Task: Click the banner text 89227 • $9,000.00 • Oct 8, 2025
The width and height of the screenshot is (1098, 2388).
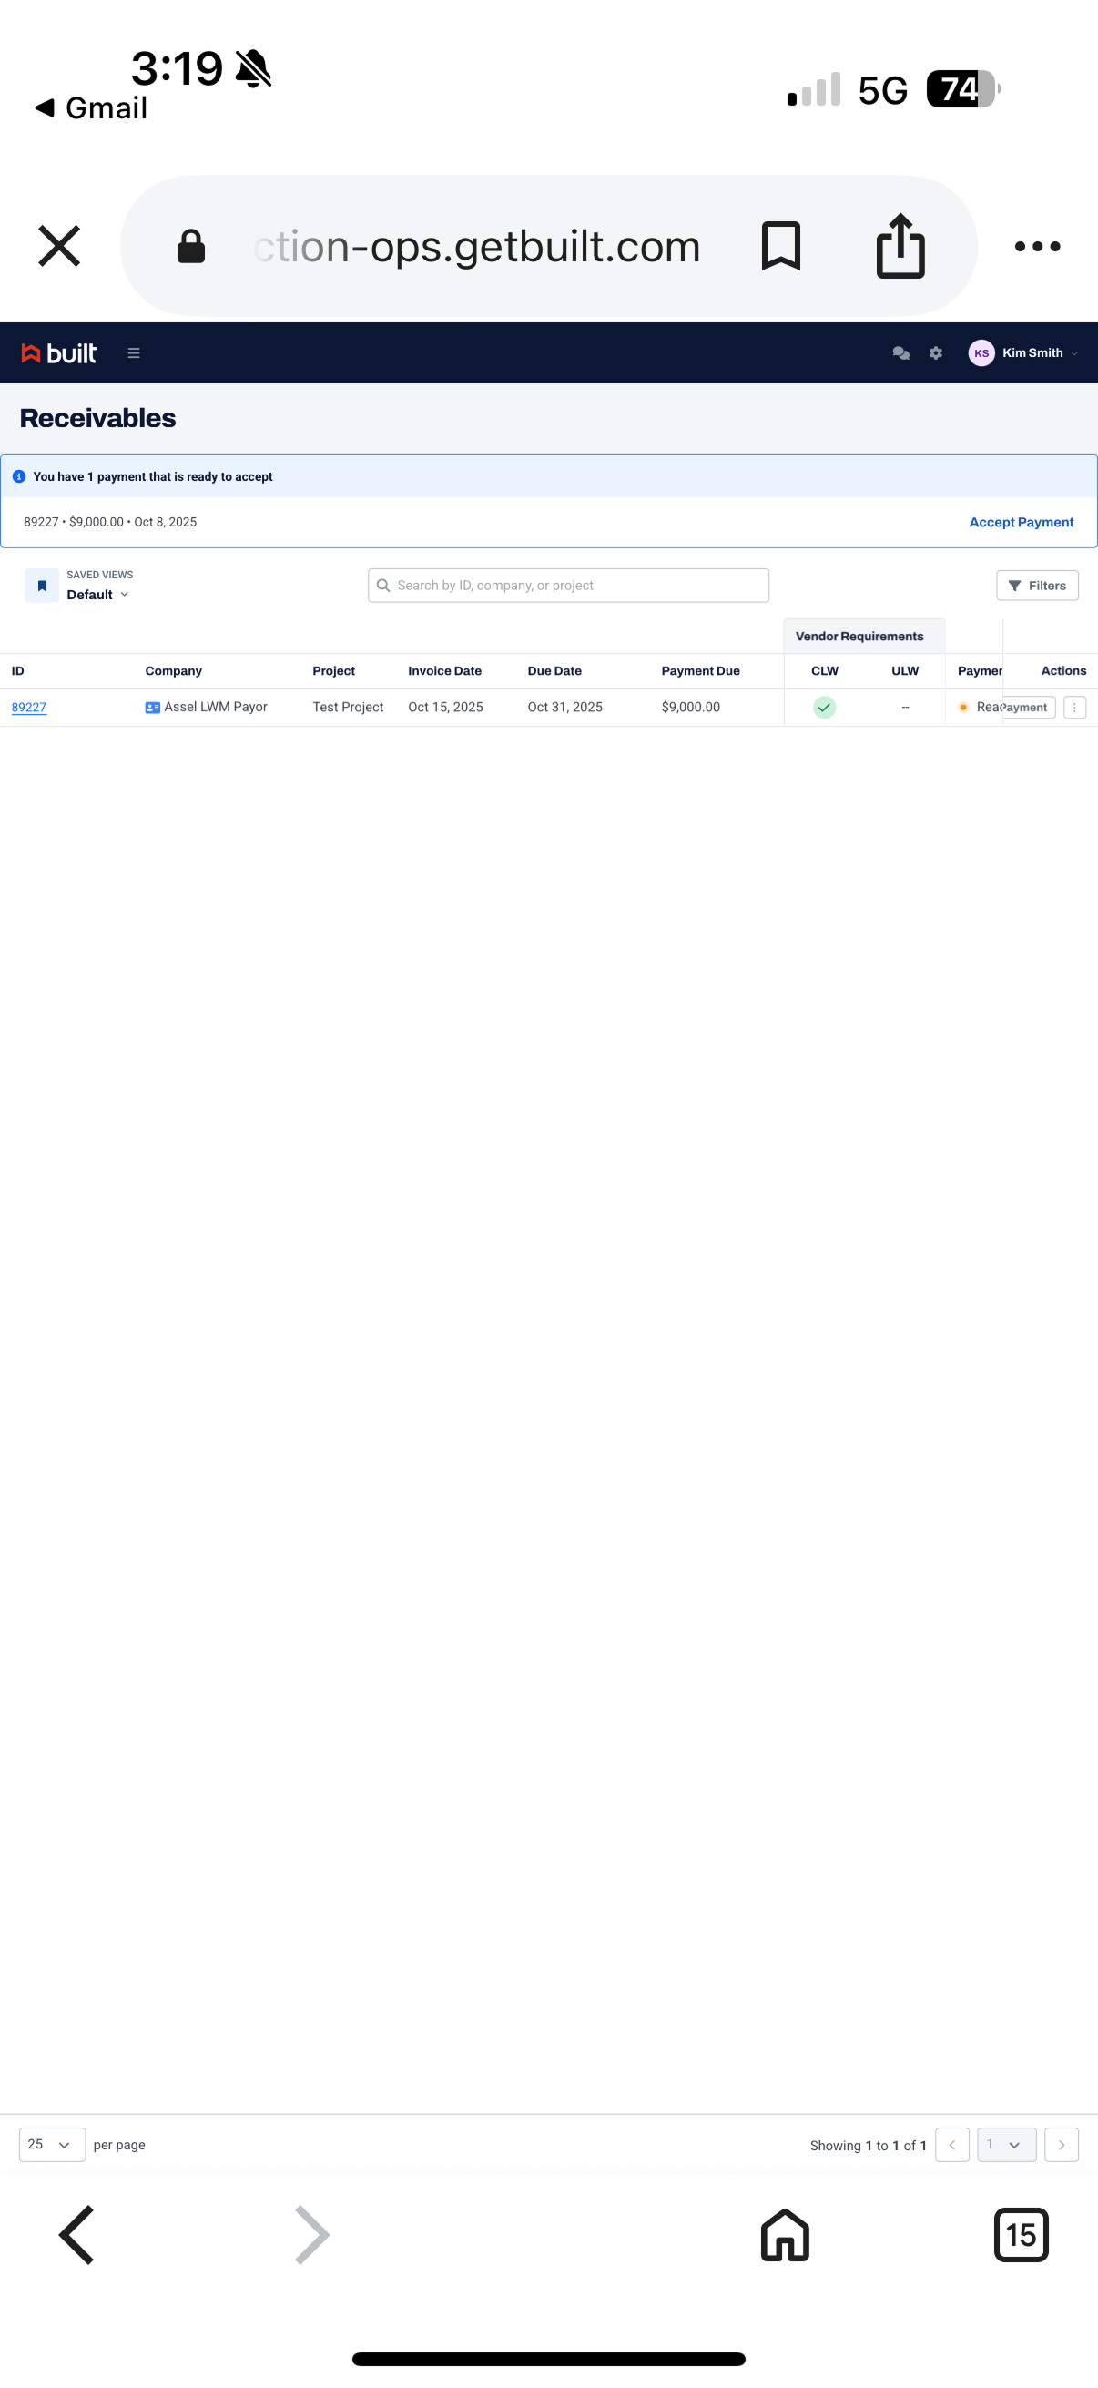Action: click(110, 522)
